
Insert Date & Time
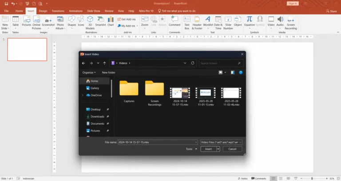pyautogui.click(x=218, y=23)
